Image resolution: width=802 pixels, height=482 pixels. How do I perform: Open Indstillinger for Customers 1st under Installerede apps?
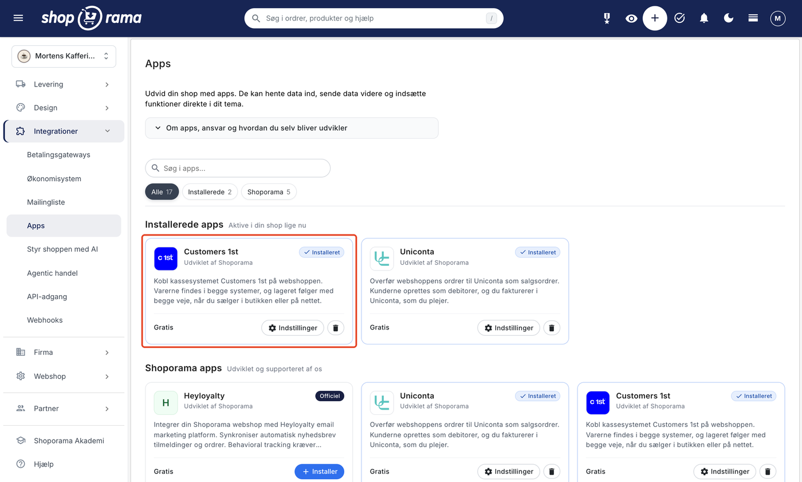293,328
